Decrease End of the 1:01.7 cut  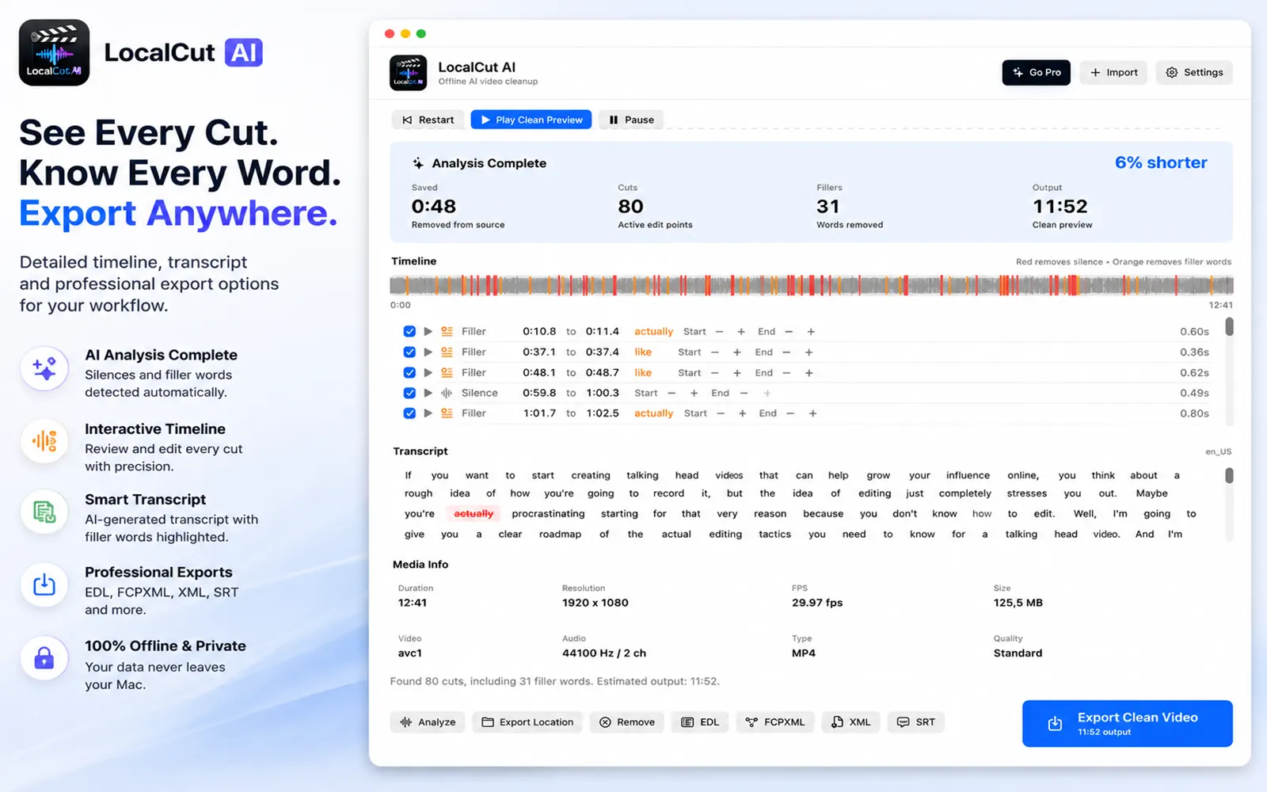(x=790, y=413)
